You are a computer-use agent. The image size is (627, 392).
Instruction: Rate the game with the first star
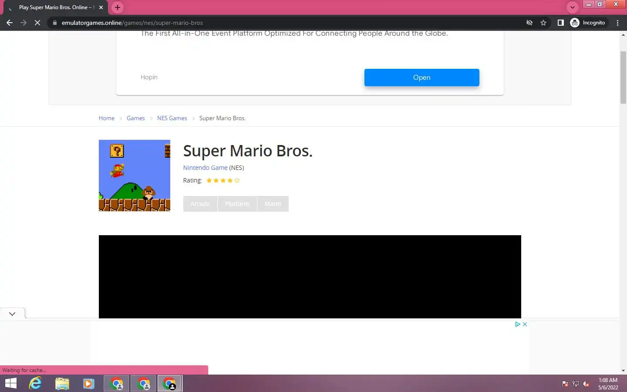click(x=209, y=180)
